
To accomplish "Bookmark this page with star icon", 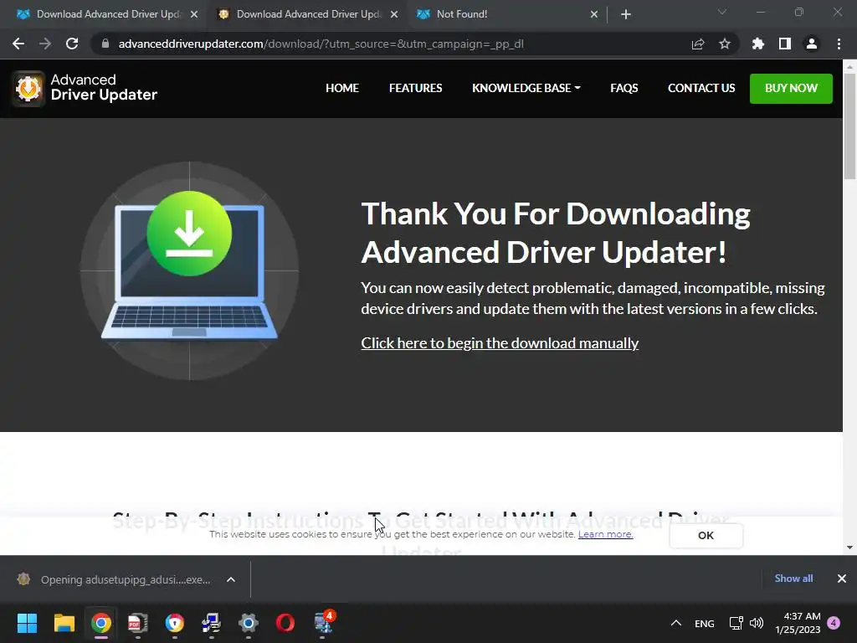I will (725, 44).
